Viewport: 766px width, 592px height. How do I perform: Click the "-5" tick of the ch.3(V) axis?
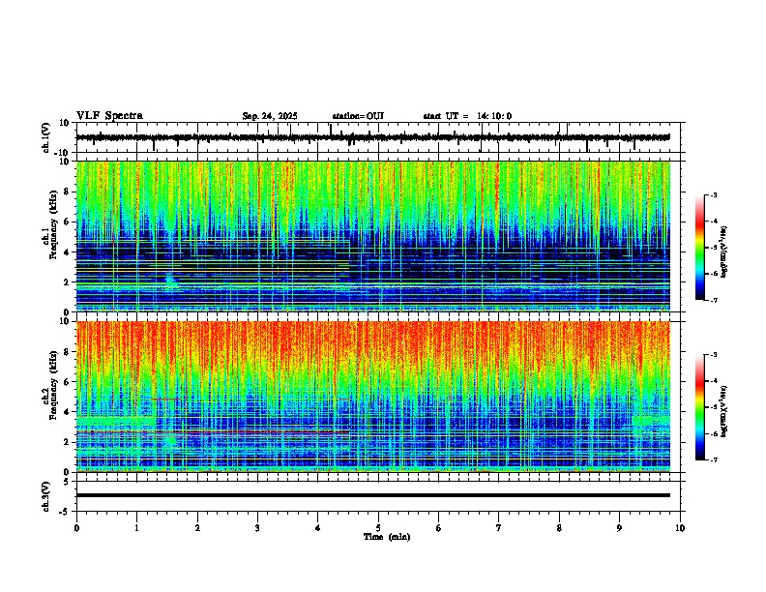click(x=65, y=512)
